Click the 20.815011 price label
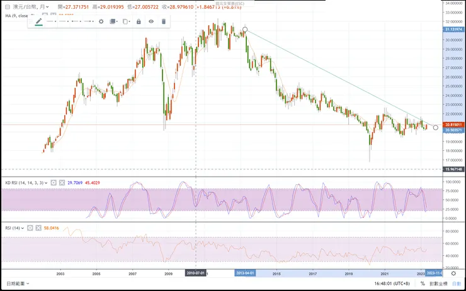The width and height of the screenshot is (466, 291). click(453, 124)
